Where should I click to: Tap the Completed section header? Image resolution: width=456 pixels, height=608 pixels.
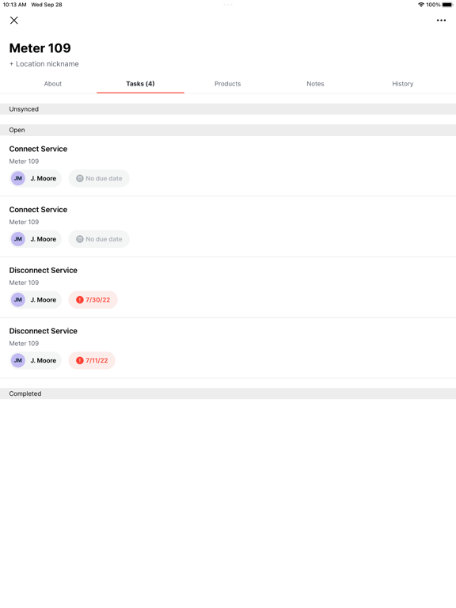(228, 393)
